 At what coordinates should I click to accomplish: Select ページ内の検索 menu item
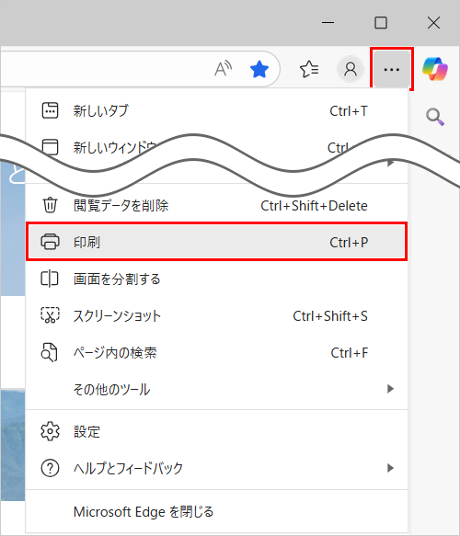(216, 353)
